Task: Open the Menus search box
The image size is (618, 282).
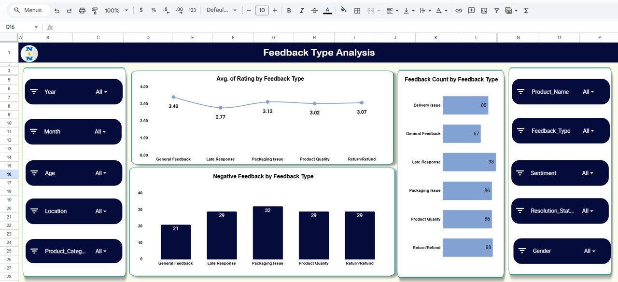Action: click(x=29, y=10)
